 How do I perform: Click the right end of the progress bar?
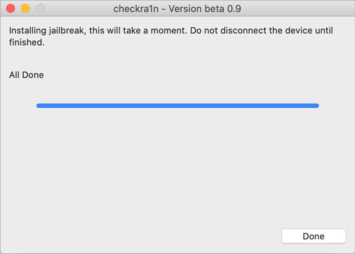click(316, 105)
